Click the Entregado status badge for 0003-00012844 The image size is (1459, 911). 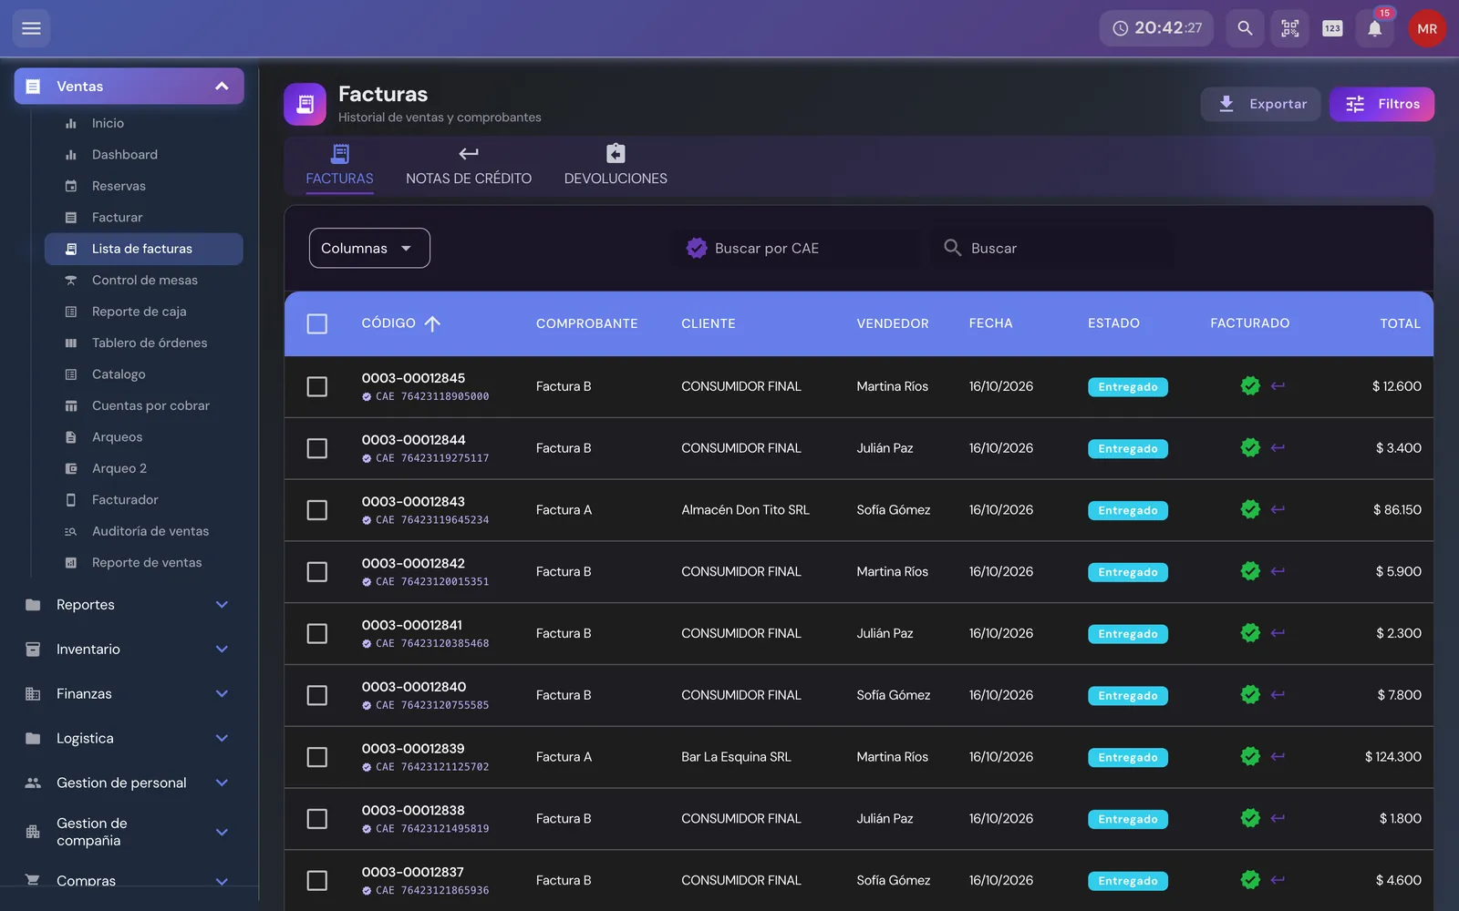1128,449
